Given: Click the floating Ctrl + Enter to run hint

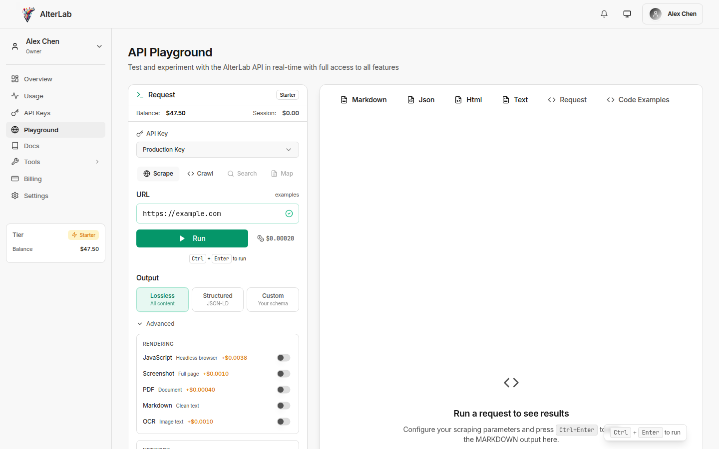Looking at the screenshot, I should click(x=645, y=433).
